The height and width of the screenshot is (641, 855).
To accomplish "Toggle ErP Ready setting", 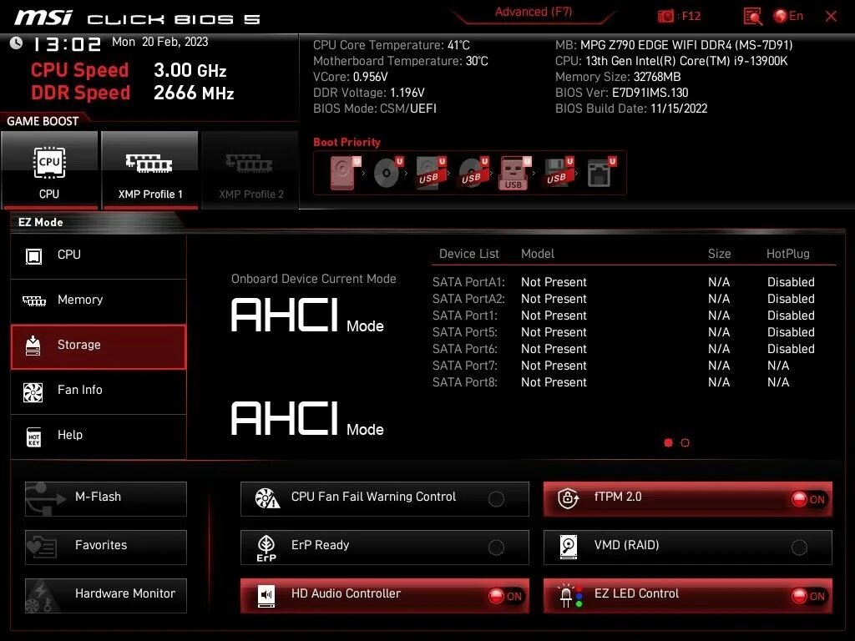I will 384,547.
